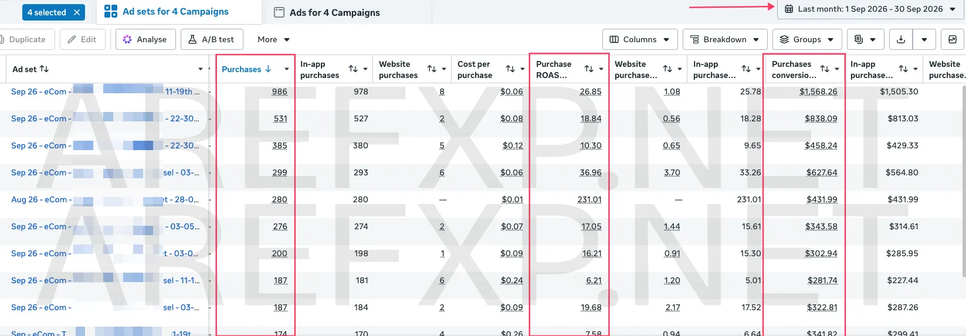This screenshot has width=966, height=336.
Task: Open Website purchase ROAS column caret
Action: 680,69
